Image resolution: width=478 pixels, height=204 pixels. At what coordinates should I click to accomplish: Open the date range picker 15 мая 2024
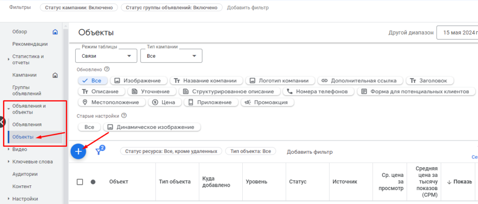pos(457,33)
